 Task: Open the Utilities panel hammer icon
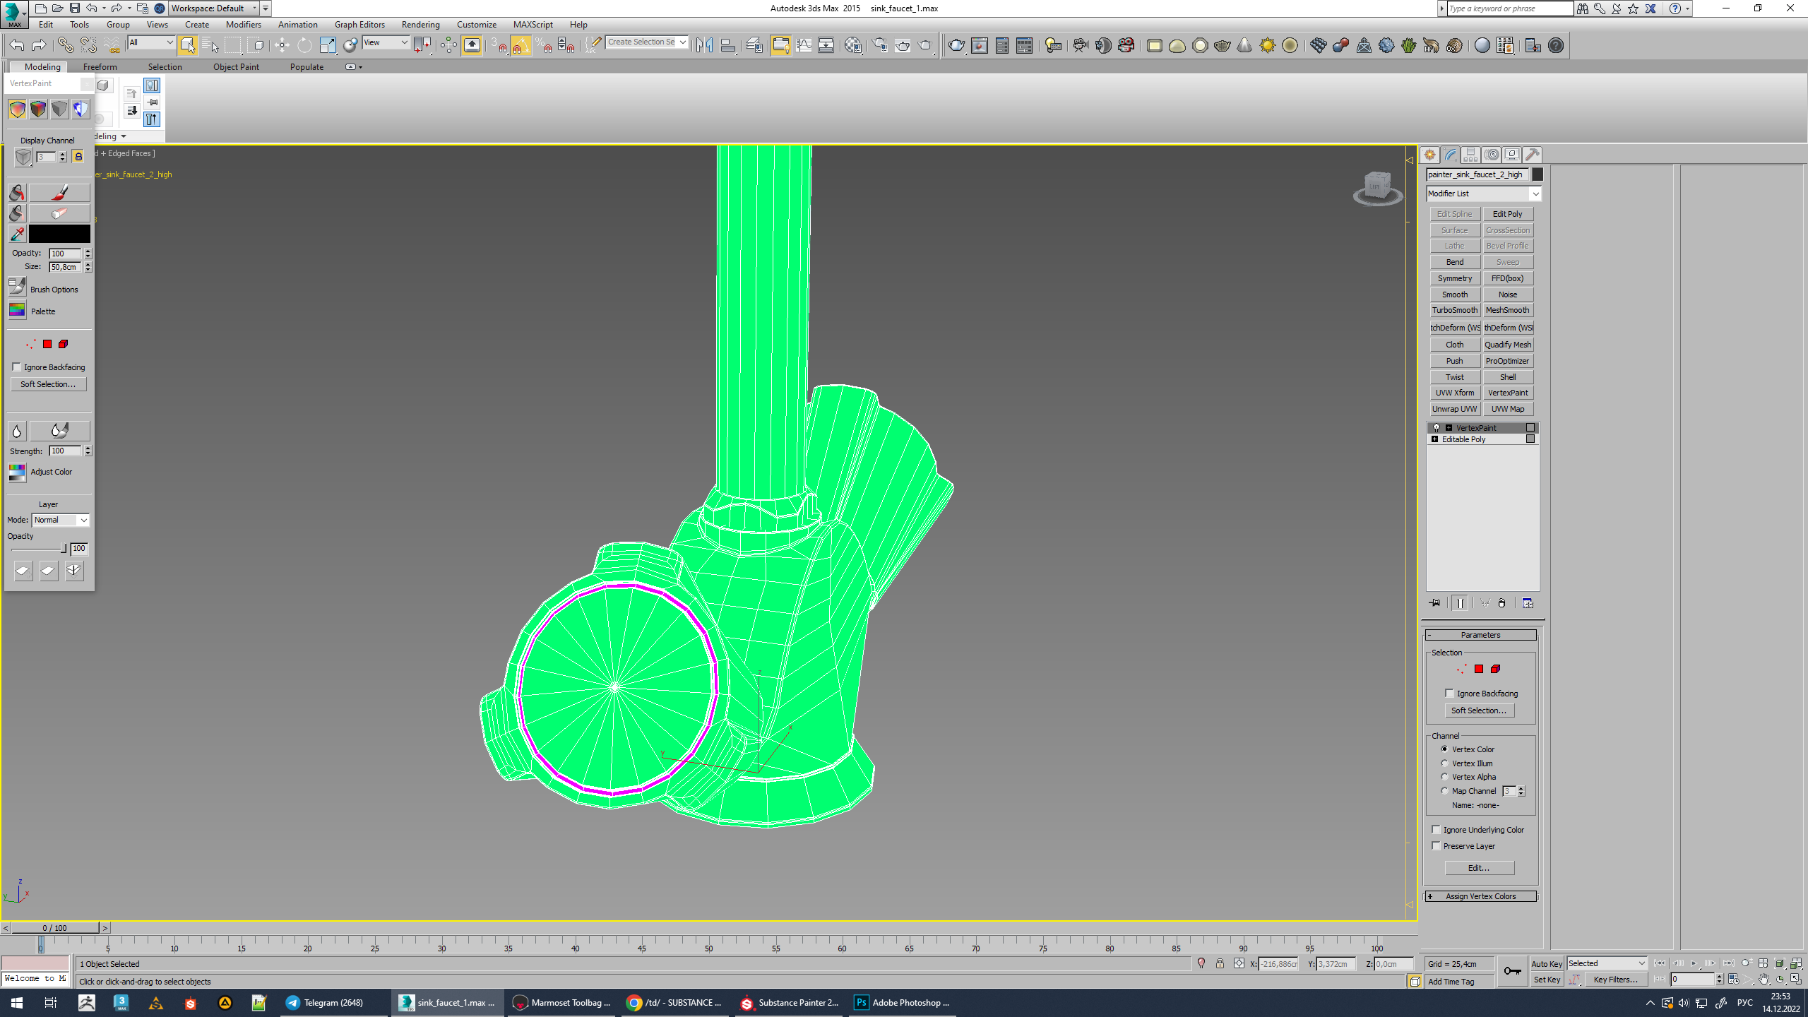click(1532, 155)
